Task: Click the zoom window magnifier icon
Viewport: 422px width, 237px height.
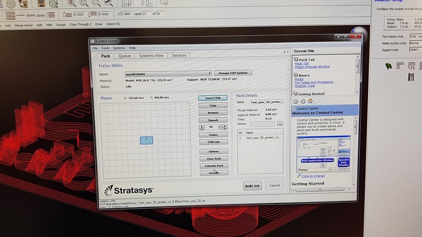Action: coord(96,3)
